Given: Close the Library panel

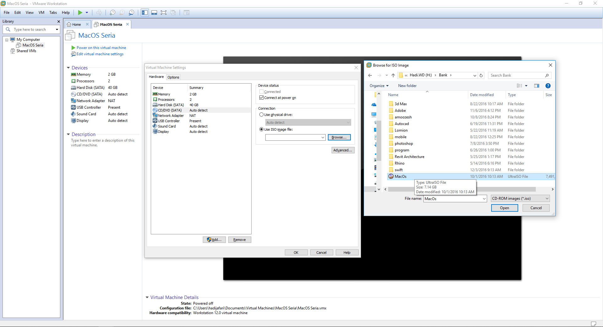Looking at the screenshot, I should [x=58, y=21].
